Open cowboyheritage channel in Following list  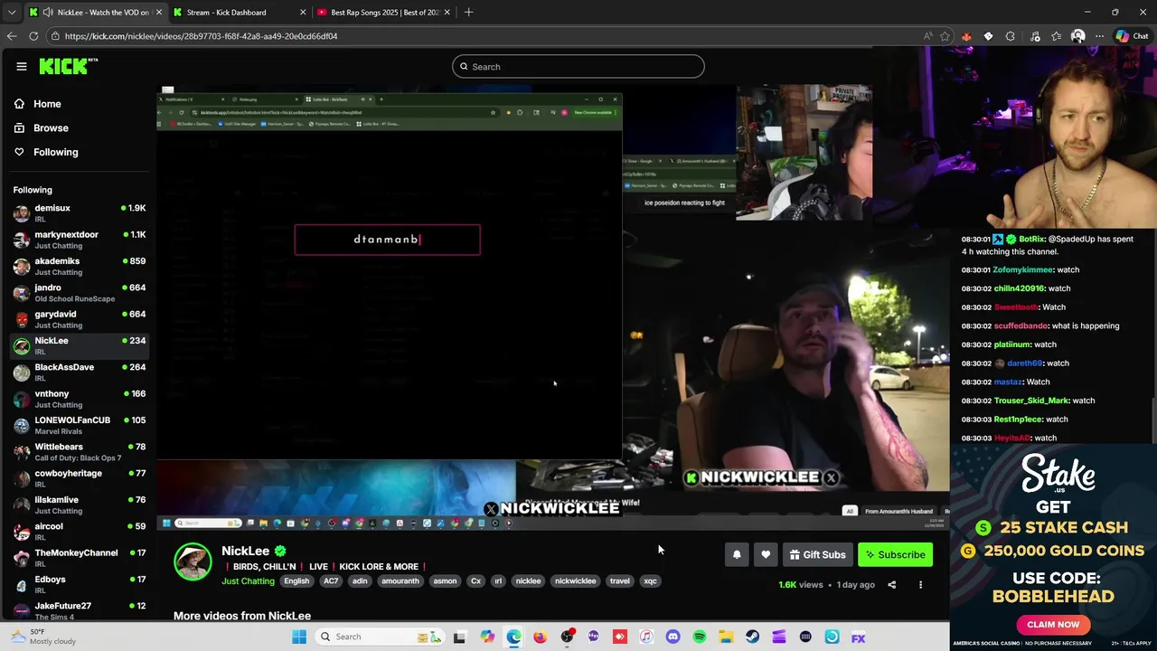(80, 478)
